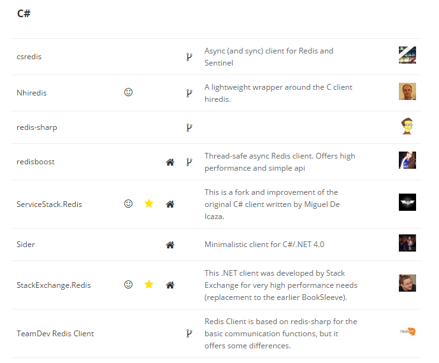This screenshot has width=439, height=363.
Task: Click the 'Minimalistic client for C#/.NET 4.0' text
Action: click(264, 245)
